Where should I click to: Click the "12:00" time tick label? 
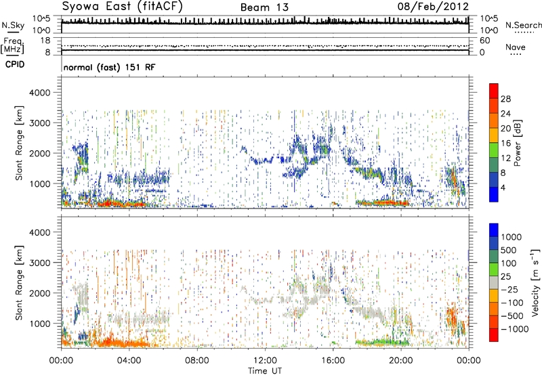point(265,361)
